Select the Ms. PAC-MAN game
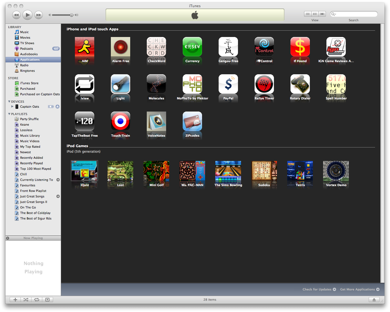 coord(192,171)
